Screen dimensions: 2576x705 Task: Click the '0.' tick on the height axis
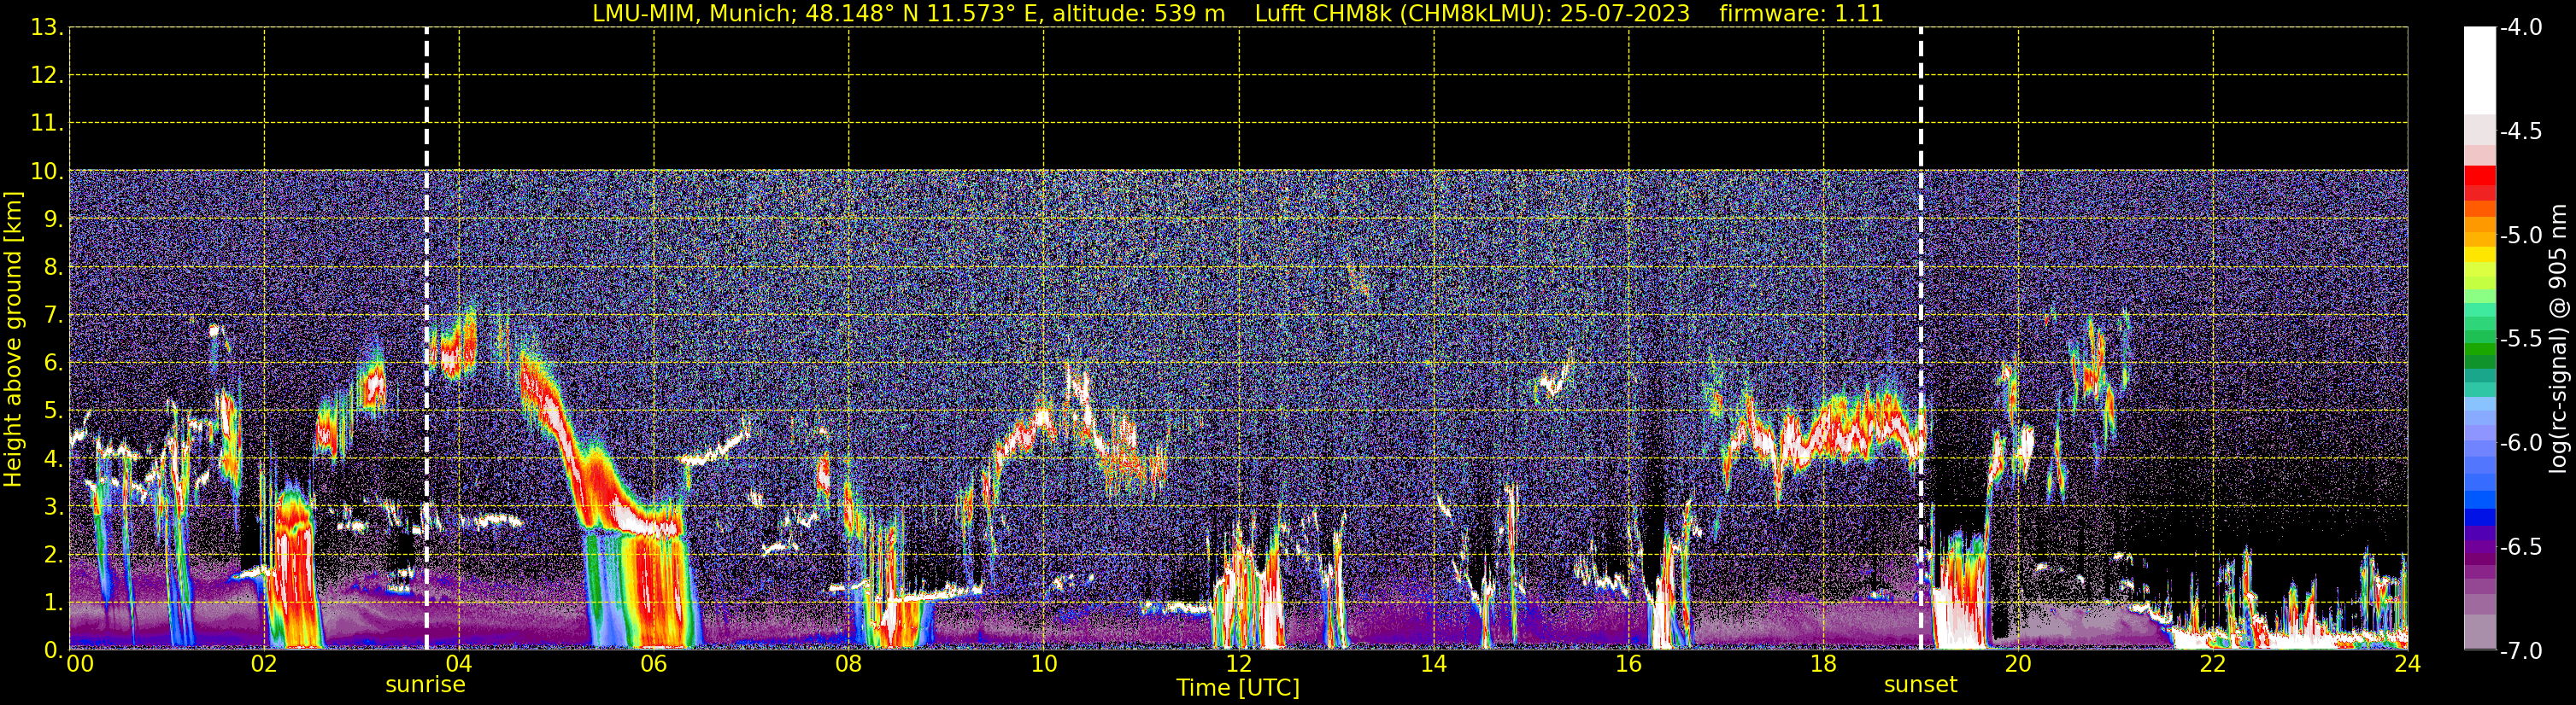coord(54,650)
